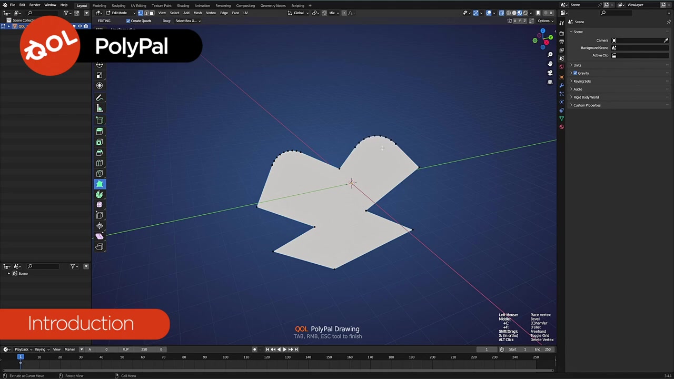
Task: Switch to the UV Editing workspace tab
Action: coord(138,6)
